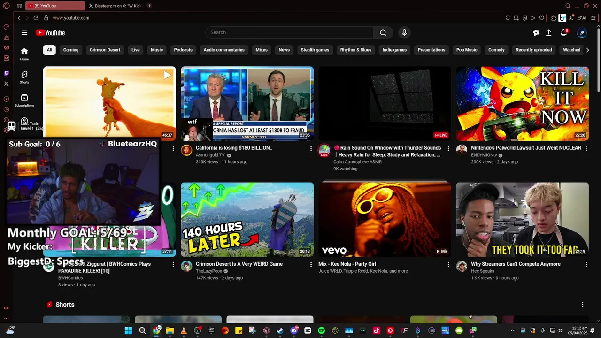Open the ENDYMIONtv channel link
Viewport: 601px width, 338px height.
484,155
